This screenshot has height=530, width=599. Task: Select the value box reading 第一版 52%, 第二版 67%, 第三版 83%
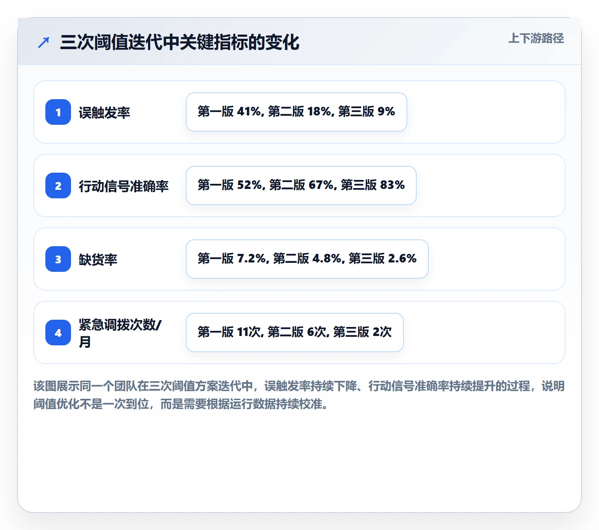[x=301, y=185]
